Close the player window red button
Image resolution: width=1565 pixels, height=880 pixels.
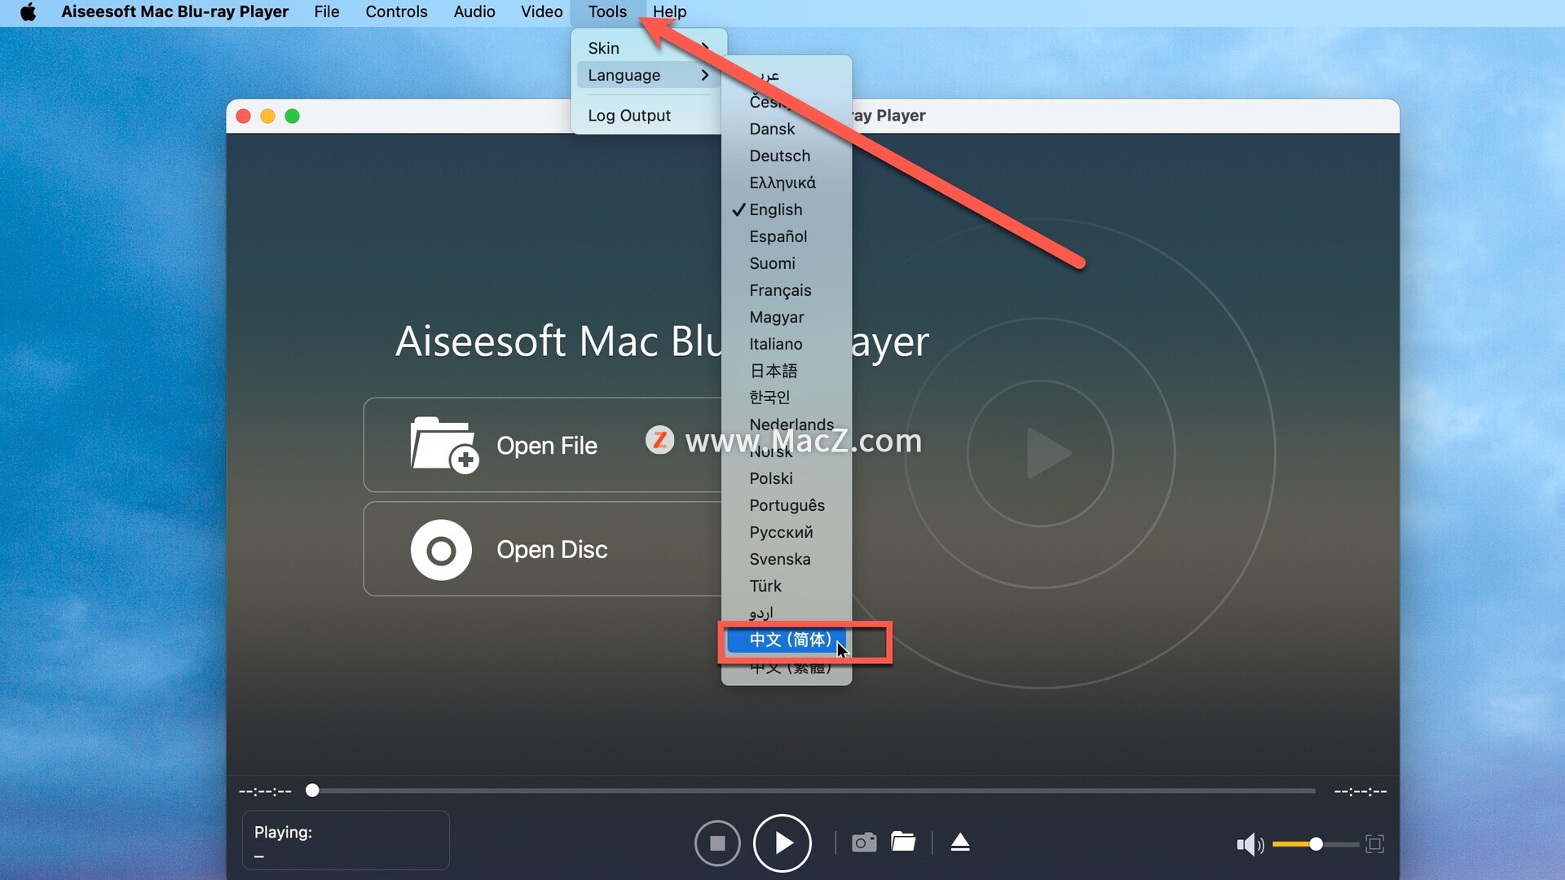243,117
